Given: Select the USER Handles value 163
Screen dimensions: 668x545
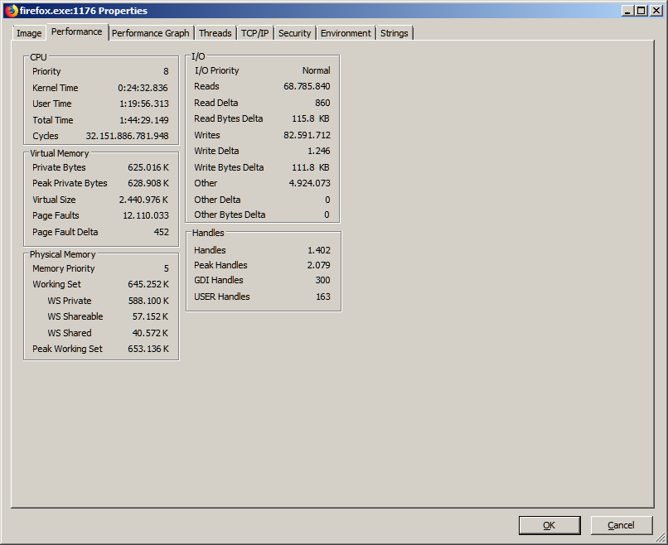Looking at the screenshot, I should 323,297.
